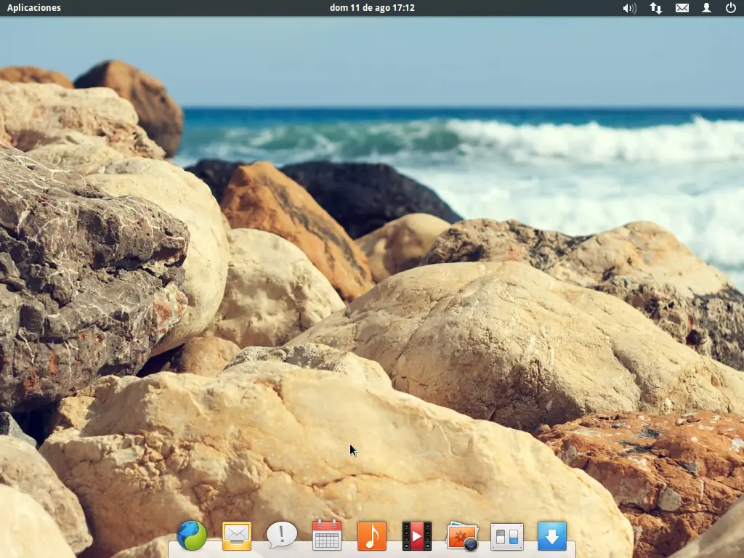The image size is (744, 558).
Task: Open Switchboard system settings
Action: point(507,535)
